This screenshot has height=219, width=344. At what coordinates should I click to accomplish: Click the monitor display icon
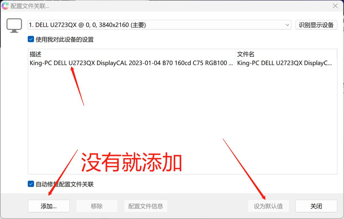pos(14,25)
